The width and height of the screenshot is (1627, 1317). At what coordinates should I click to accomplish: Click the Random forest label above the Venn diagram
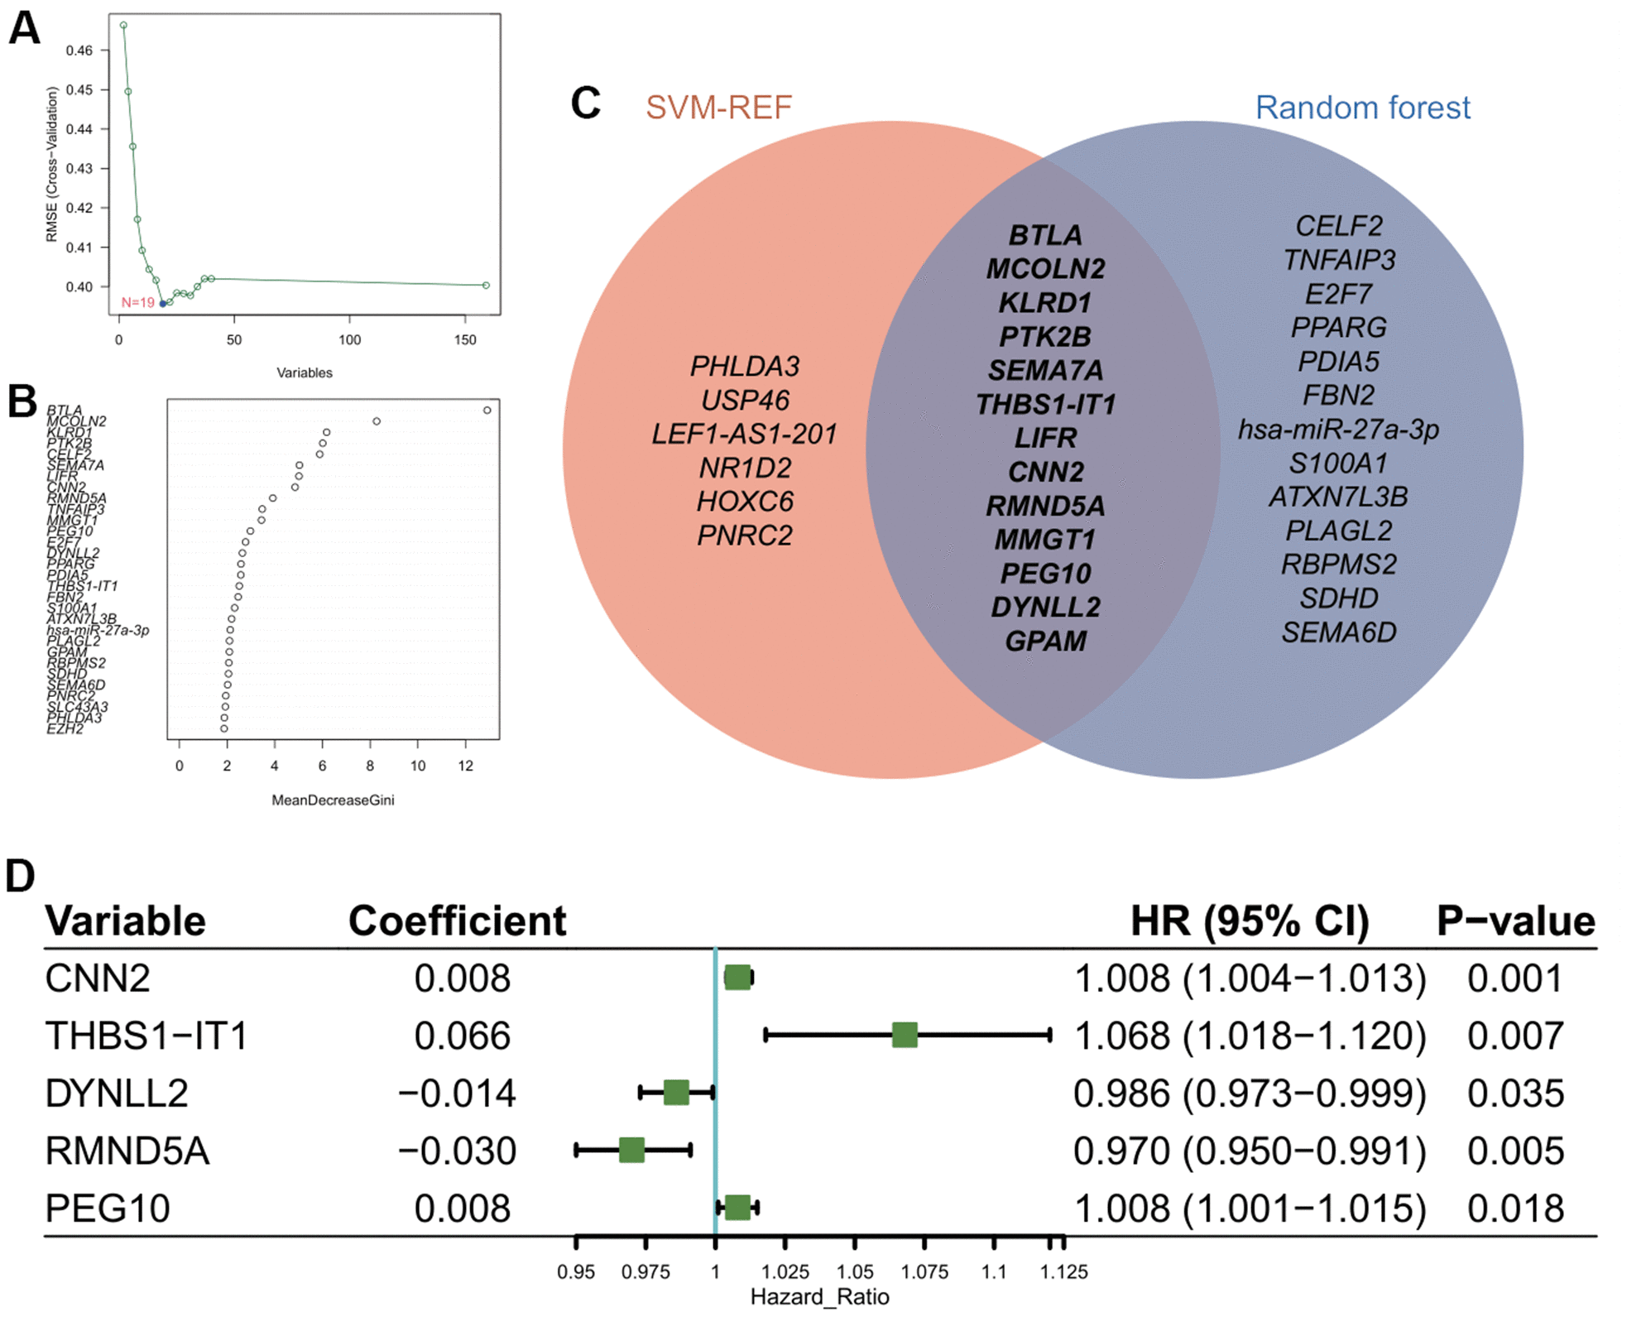click(1362, 108)
